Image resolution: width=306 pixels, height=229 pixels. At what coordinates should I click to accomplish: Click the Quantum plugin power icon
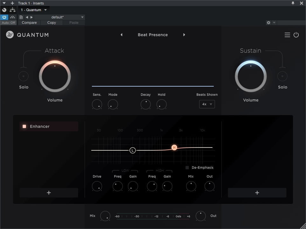[296, 35]
